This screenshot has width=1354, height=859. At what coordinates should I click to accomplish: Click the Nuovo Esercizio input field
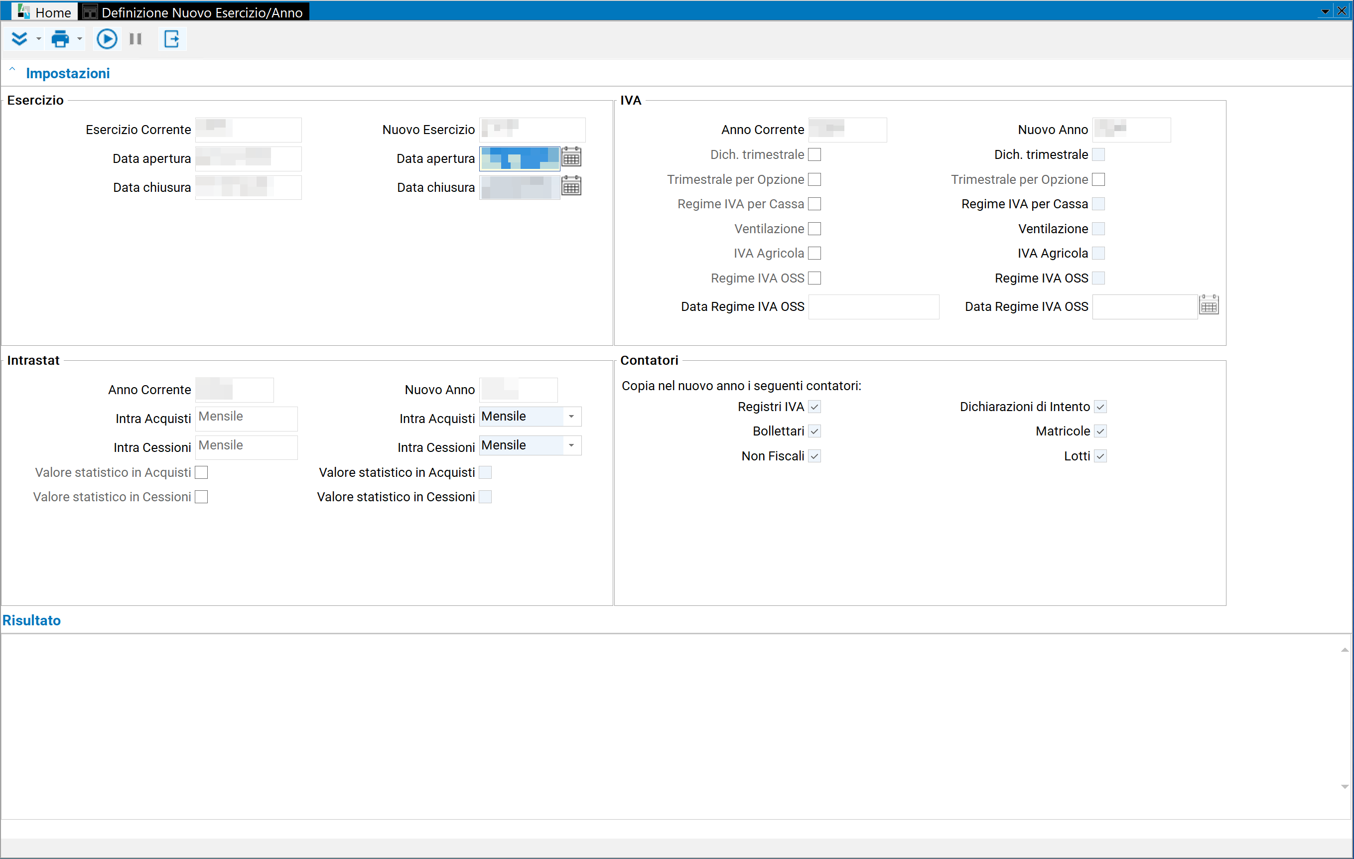(532, 130)
